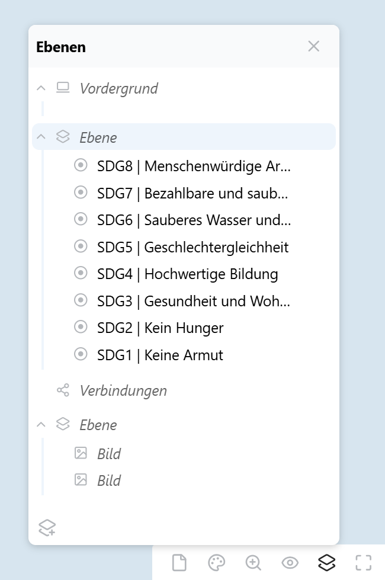Select SDG4 Hochwertige Bildung item

click(x=187, y=274)
